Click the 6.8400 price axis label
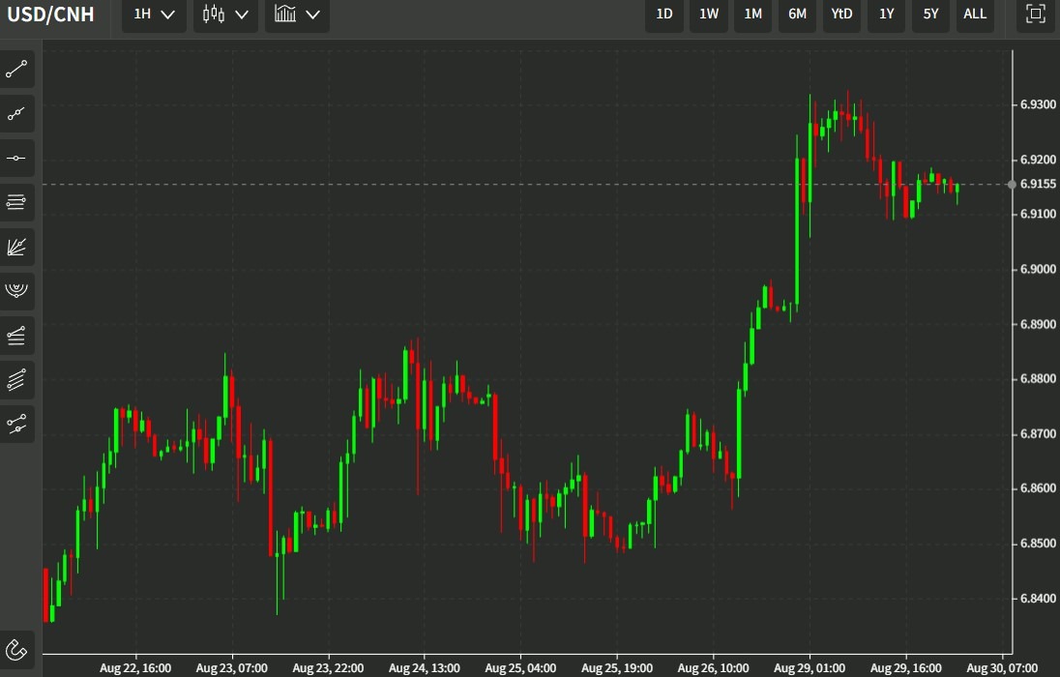Image resolution: width=1060 pixels, height=677 pixels. click(1038, 599)
